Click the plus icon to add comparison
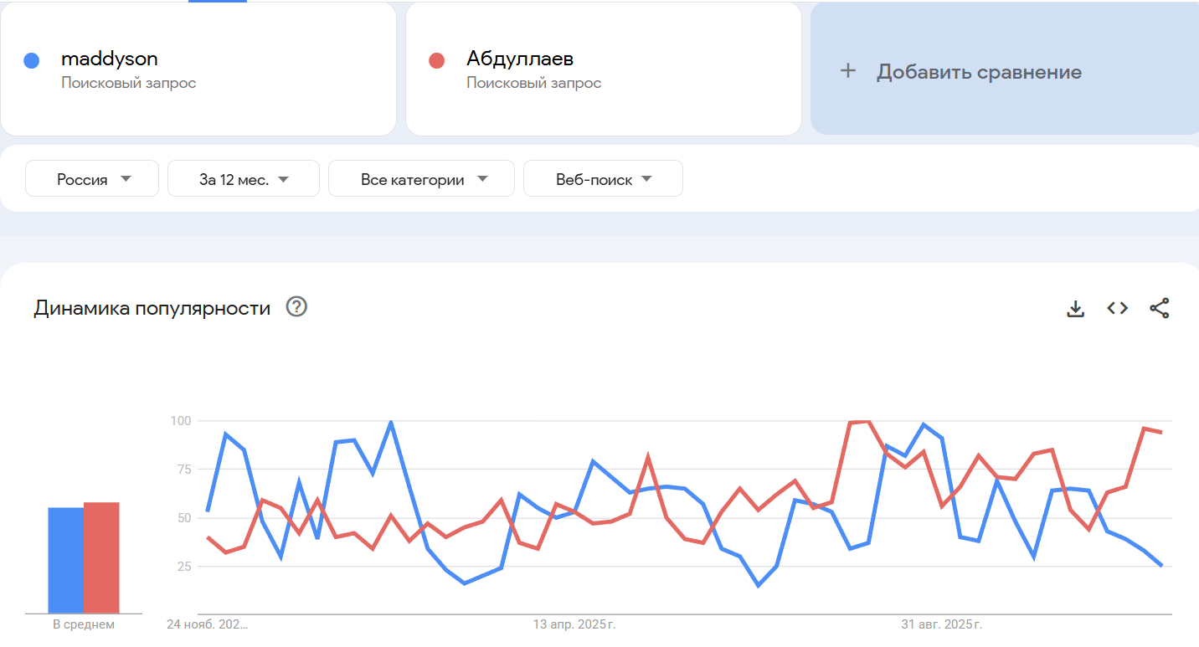The height and width of the screenshot is (647, 1199). [x=848, y=71]
